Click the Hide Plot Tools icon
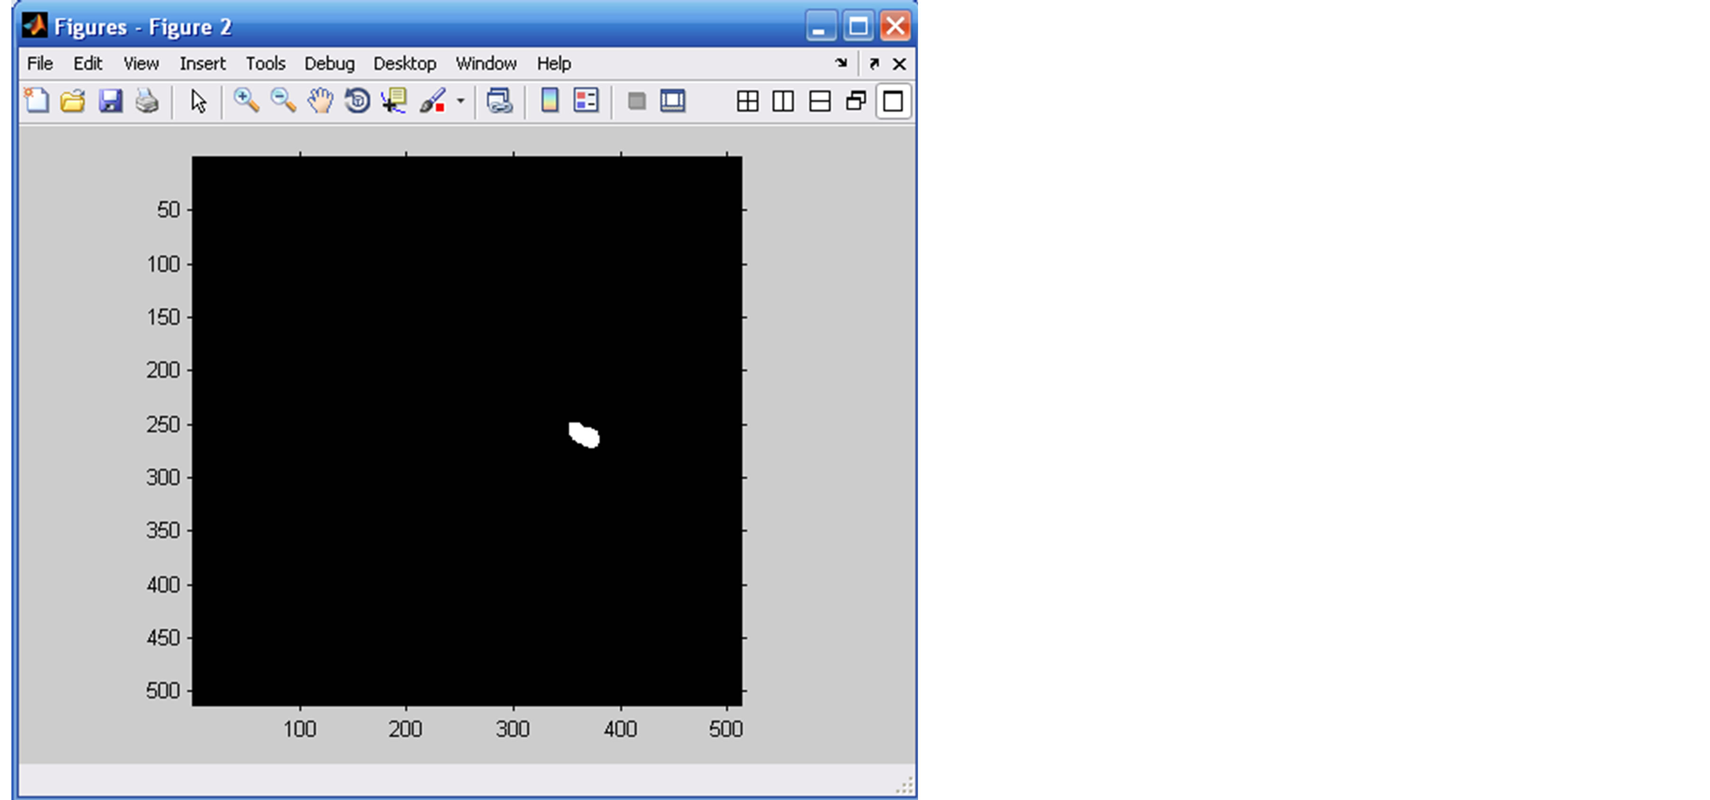The height and width of the screenshot is (800, 1710). [637, 101]
